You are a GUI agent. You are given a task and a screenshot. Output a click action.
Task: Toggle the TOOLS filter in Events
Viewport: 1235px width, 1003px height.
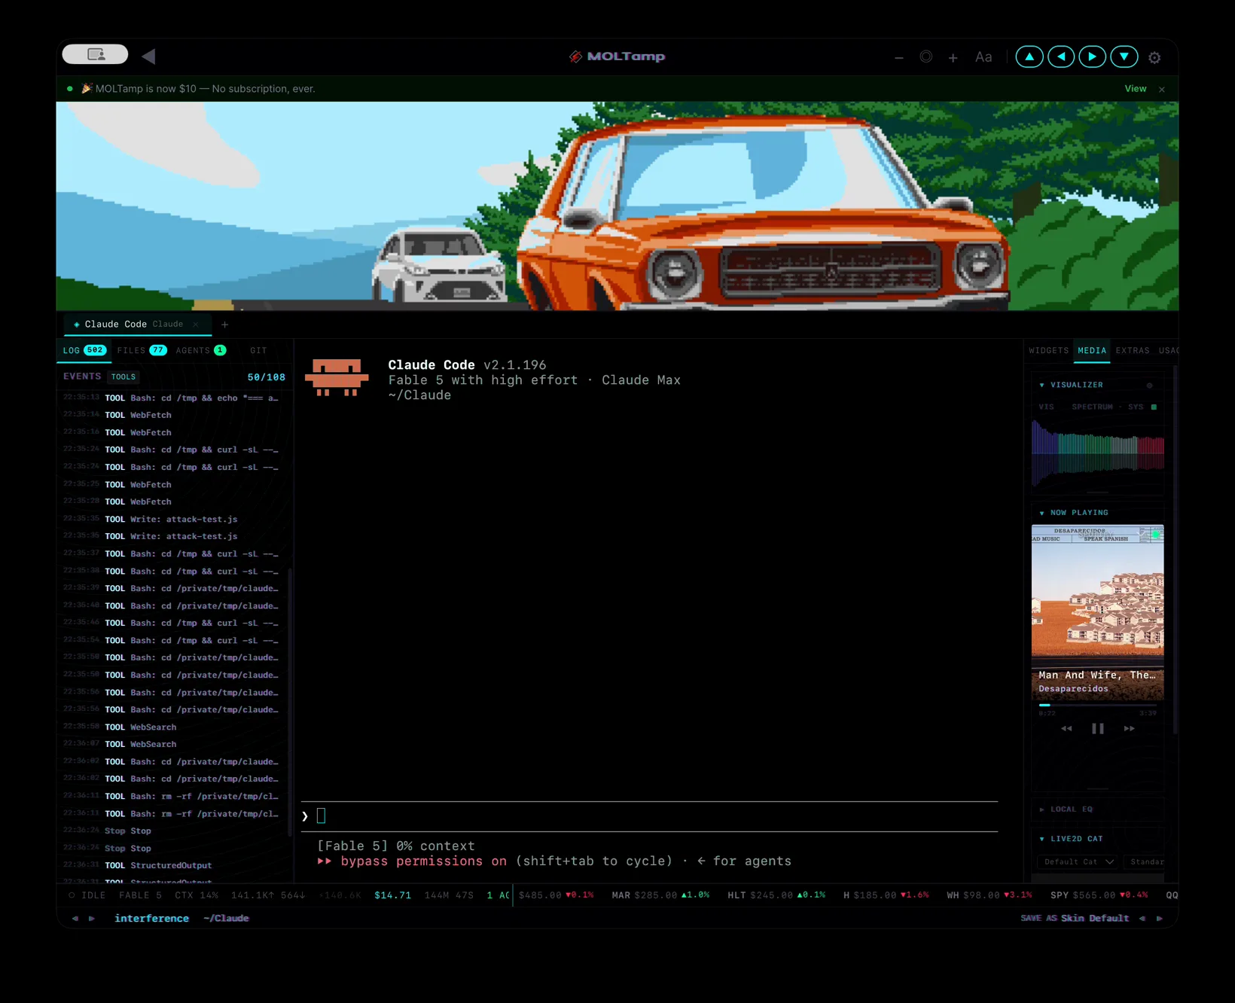click(123, 377)
